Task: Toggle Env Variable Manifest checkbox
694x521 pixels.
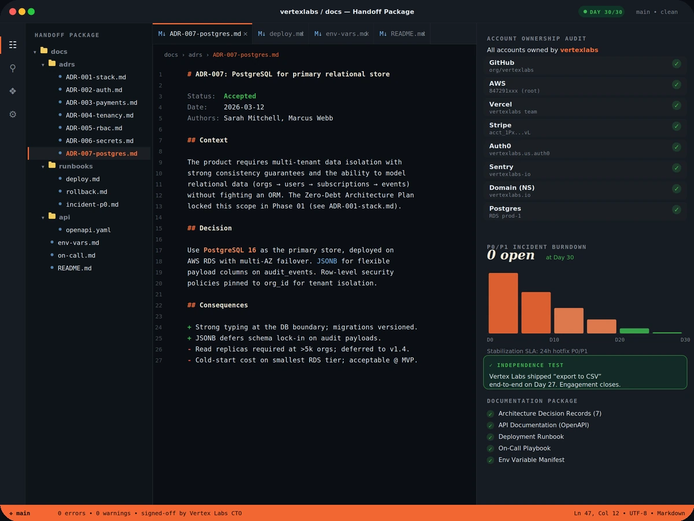Action: pos(490,460)
